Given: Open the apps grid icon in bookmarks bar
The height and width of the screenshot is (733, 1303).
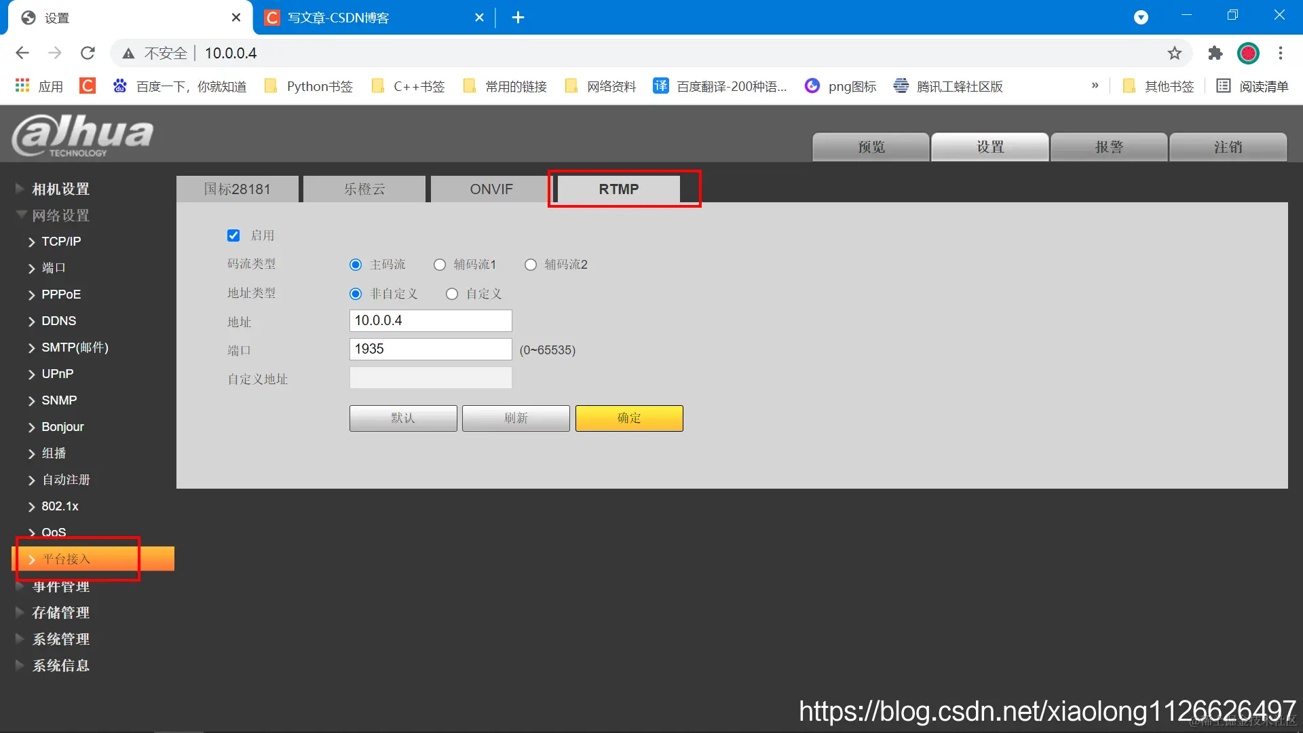Looking at the screenshot, I should (x=22, y=86).
